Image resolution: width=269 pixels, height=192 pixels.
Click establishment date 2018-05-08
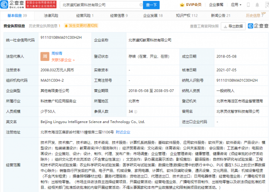[x=226, y=57]
